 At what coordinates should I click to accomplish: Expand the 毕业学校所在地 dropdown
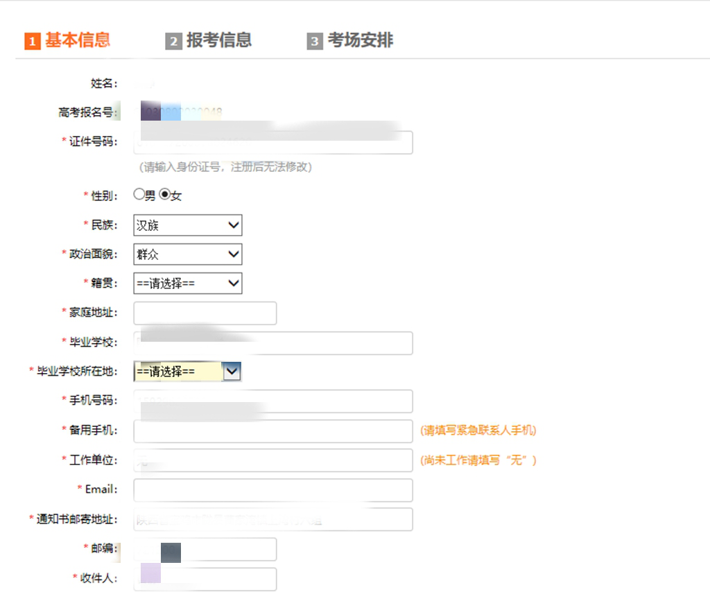187,372
